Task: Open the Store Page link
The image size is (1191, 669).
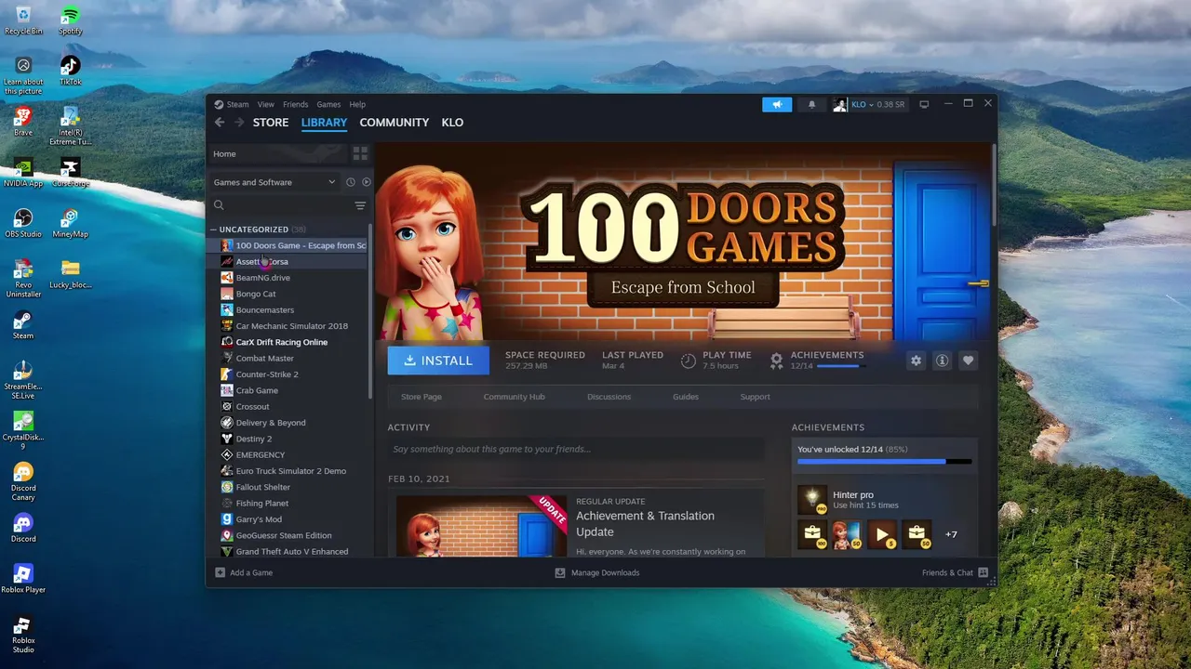Action: [422, 397]
